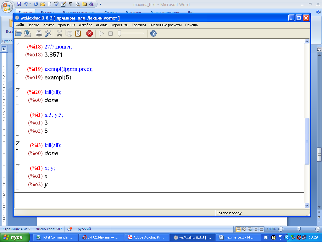Click New blank document icon in Word toolbar
This screenshot has height=242, width=322.
click(49, 4)
